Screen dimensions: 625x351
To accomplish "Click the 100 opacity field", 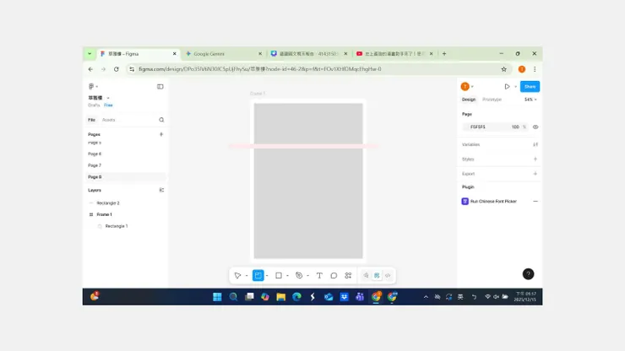I will tap(515, 127).
